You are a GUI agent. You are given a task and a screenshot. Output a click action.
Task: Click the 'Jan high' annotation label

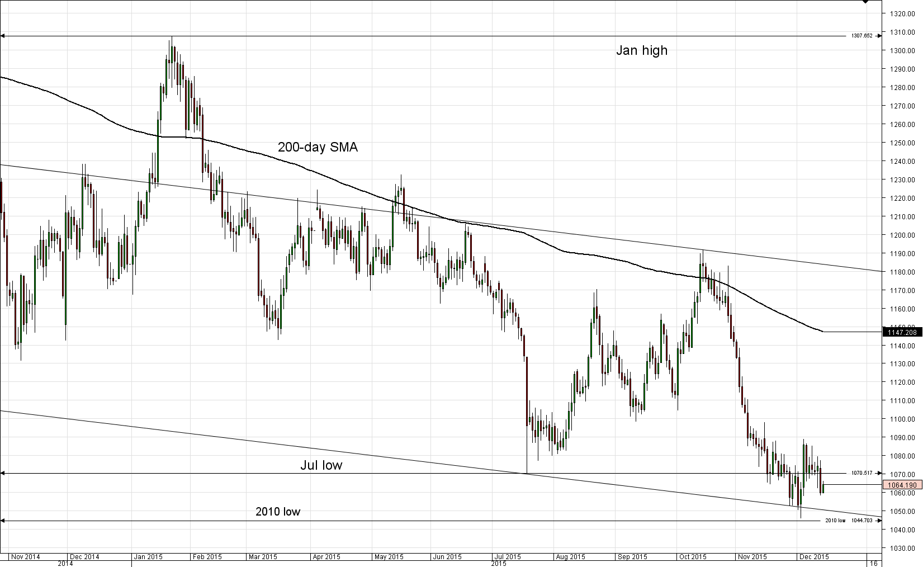(x=642, y=50)
